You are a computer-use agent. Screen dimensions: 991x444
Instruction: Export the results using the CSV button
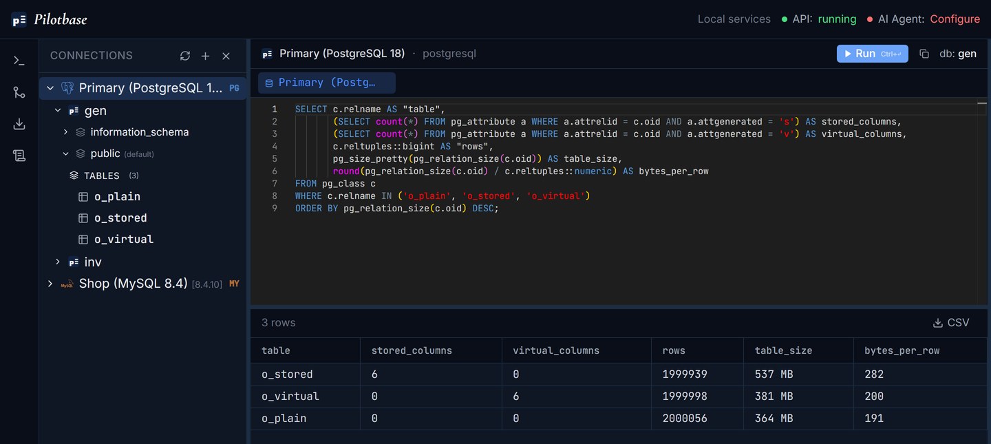coord(951,323)
